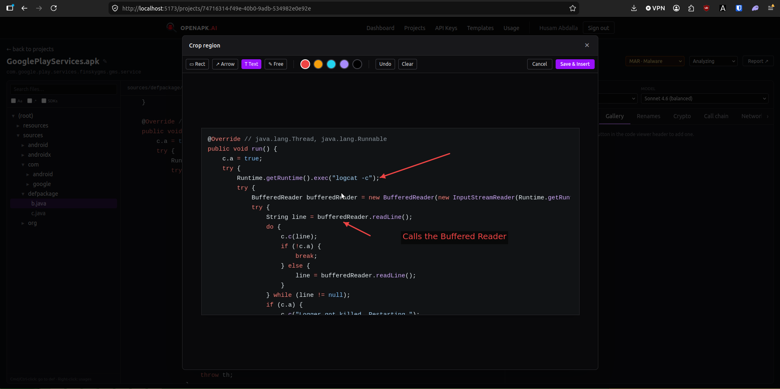Toggle the SDKs checkbox
The width and height of the screenshot is (780, 389).
tap(44, 101)
